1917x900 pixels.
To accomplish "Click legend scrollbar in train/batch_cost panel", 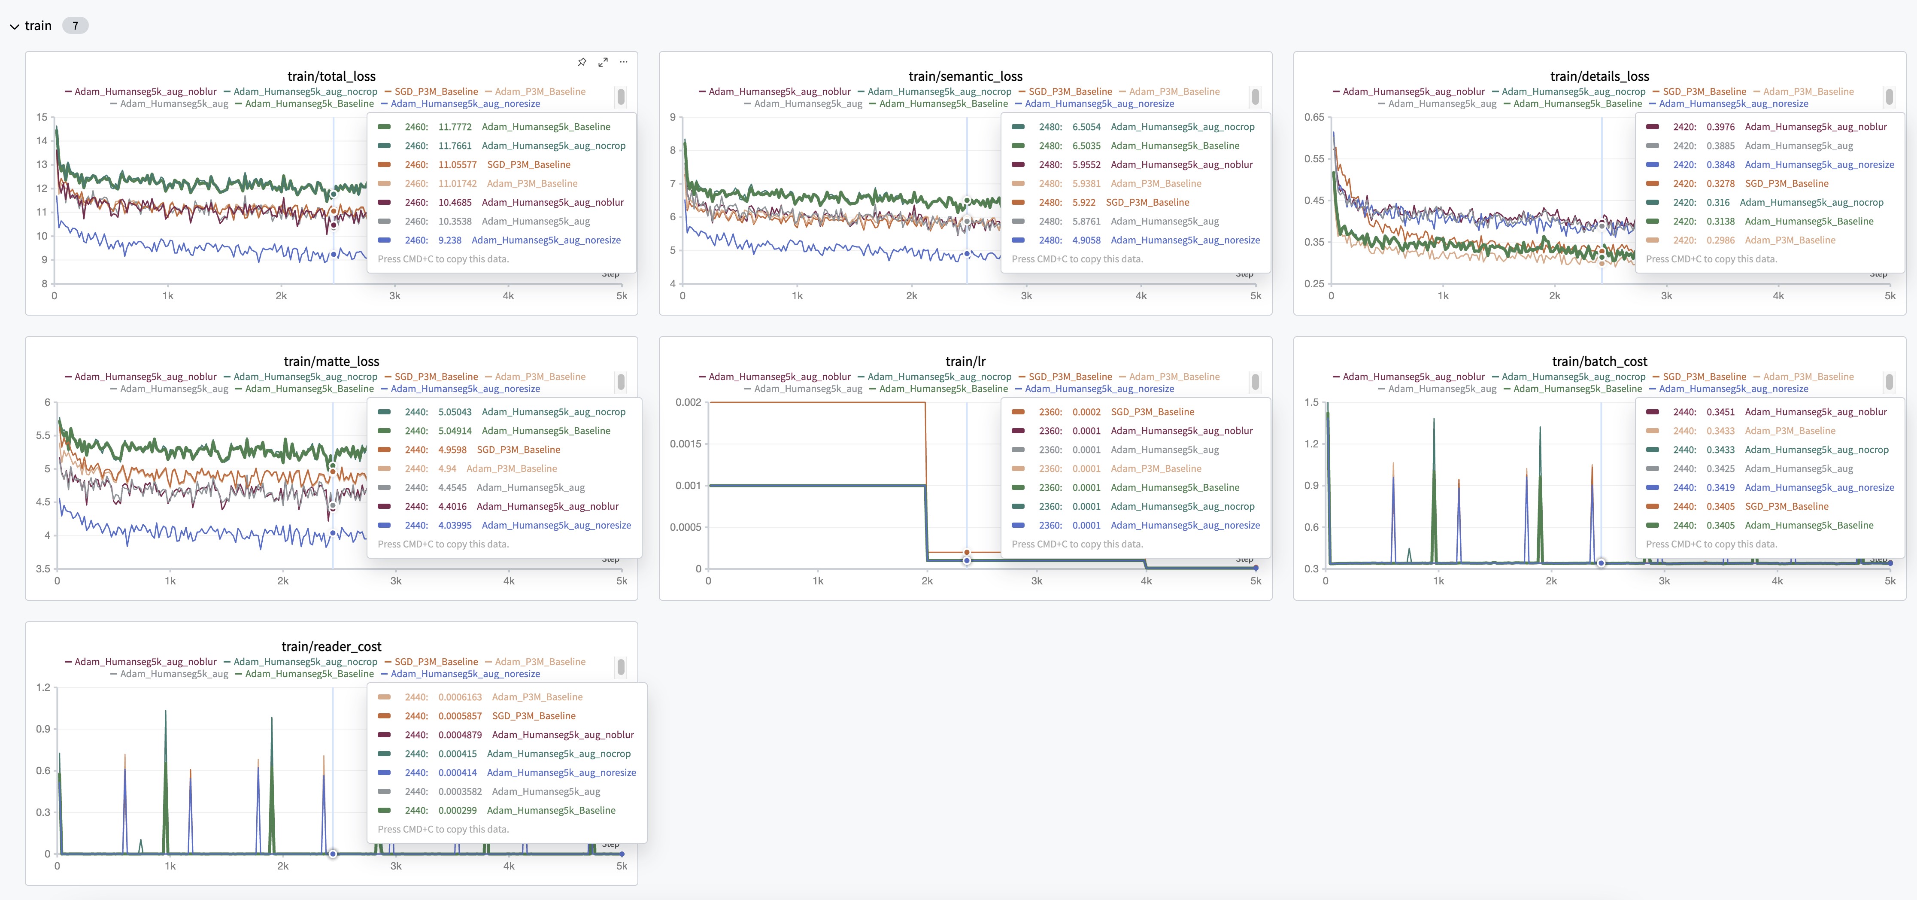I will (1889, 382).
